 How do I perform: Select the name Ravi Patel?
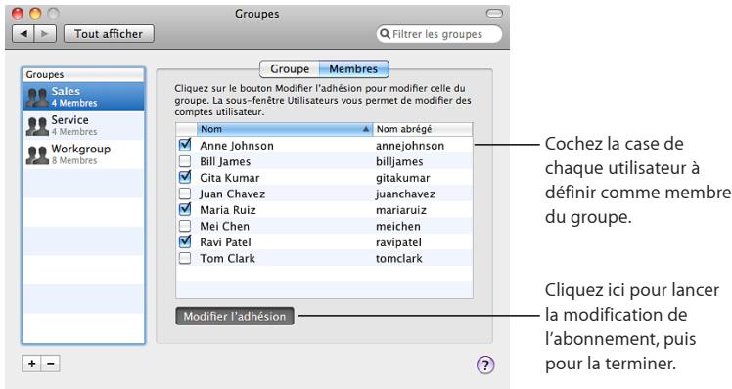tap(225, 242)
